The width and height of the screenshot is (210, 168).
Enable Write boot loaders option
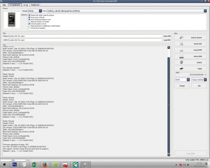click(x=29, y=28)
